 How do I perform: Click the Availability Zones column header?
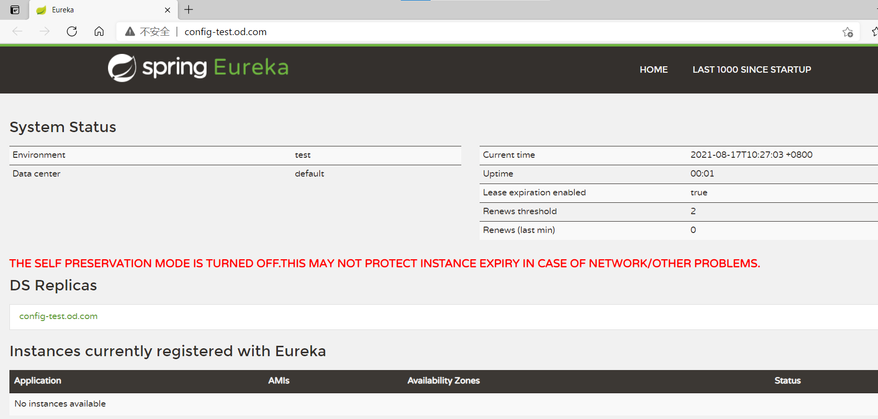(x=443, y=380)
